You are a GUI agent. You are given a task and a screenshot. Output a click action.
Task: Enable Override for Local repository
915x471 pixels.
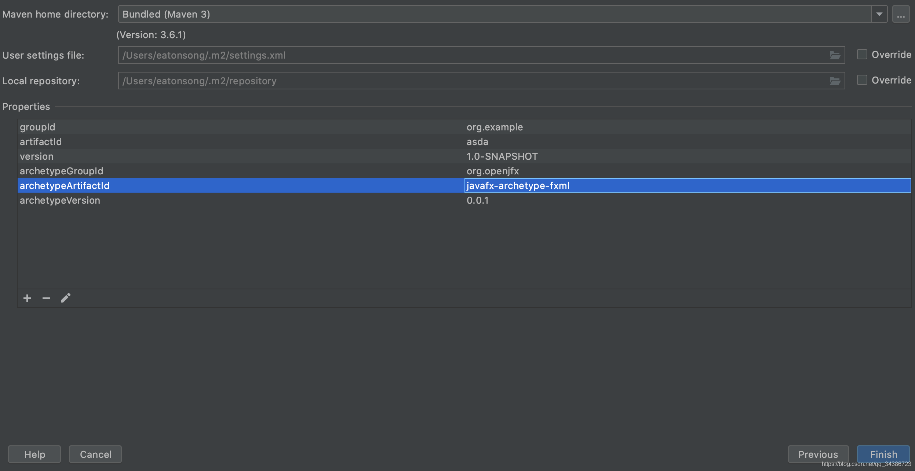(862, 80)
